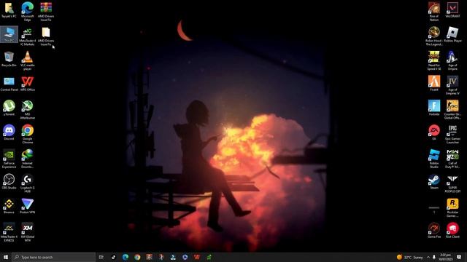This screenshot has width=467, height=262.
Task: Open the Binance desktop shortcut
Action: 9,206
